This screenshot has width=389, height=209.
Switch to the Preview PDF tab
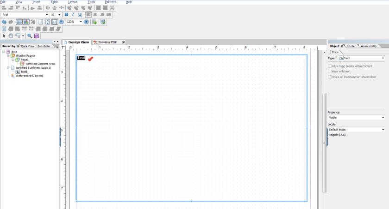point(107,42)
